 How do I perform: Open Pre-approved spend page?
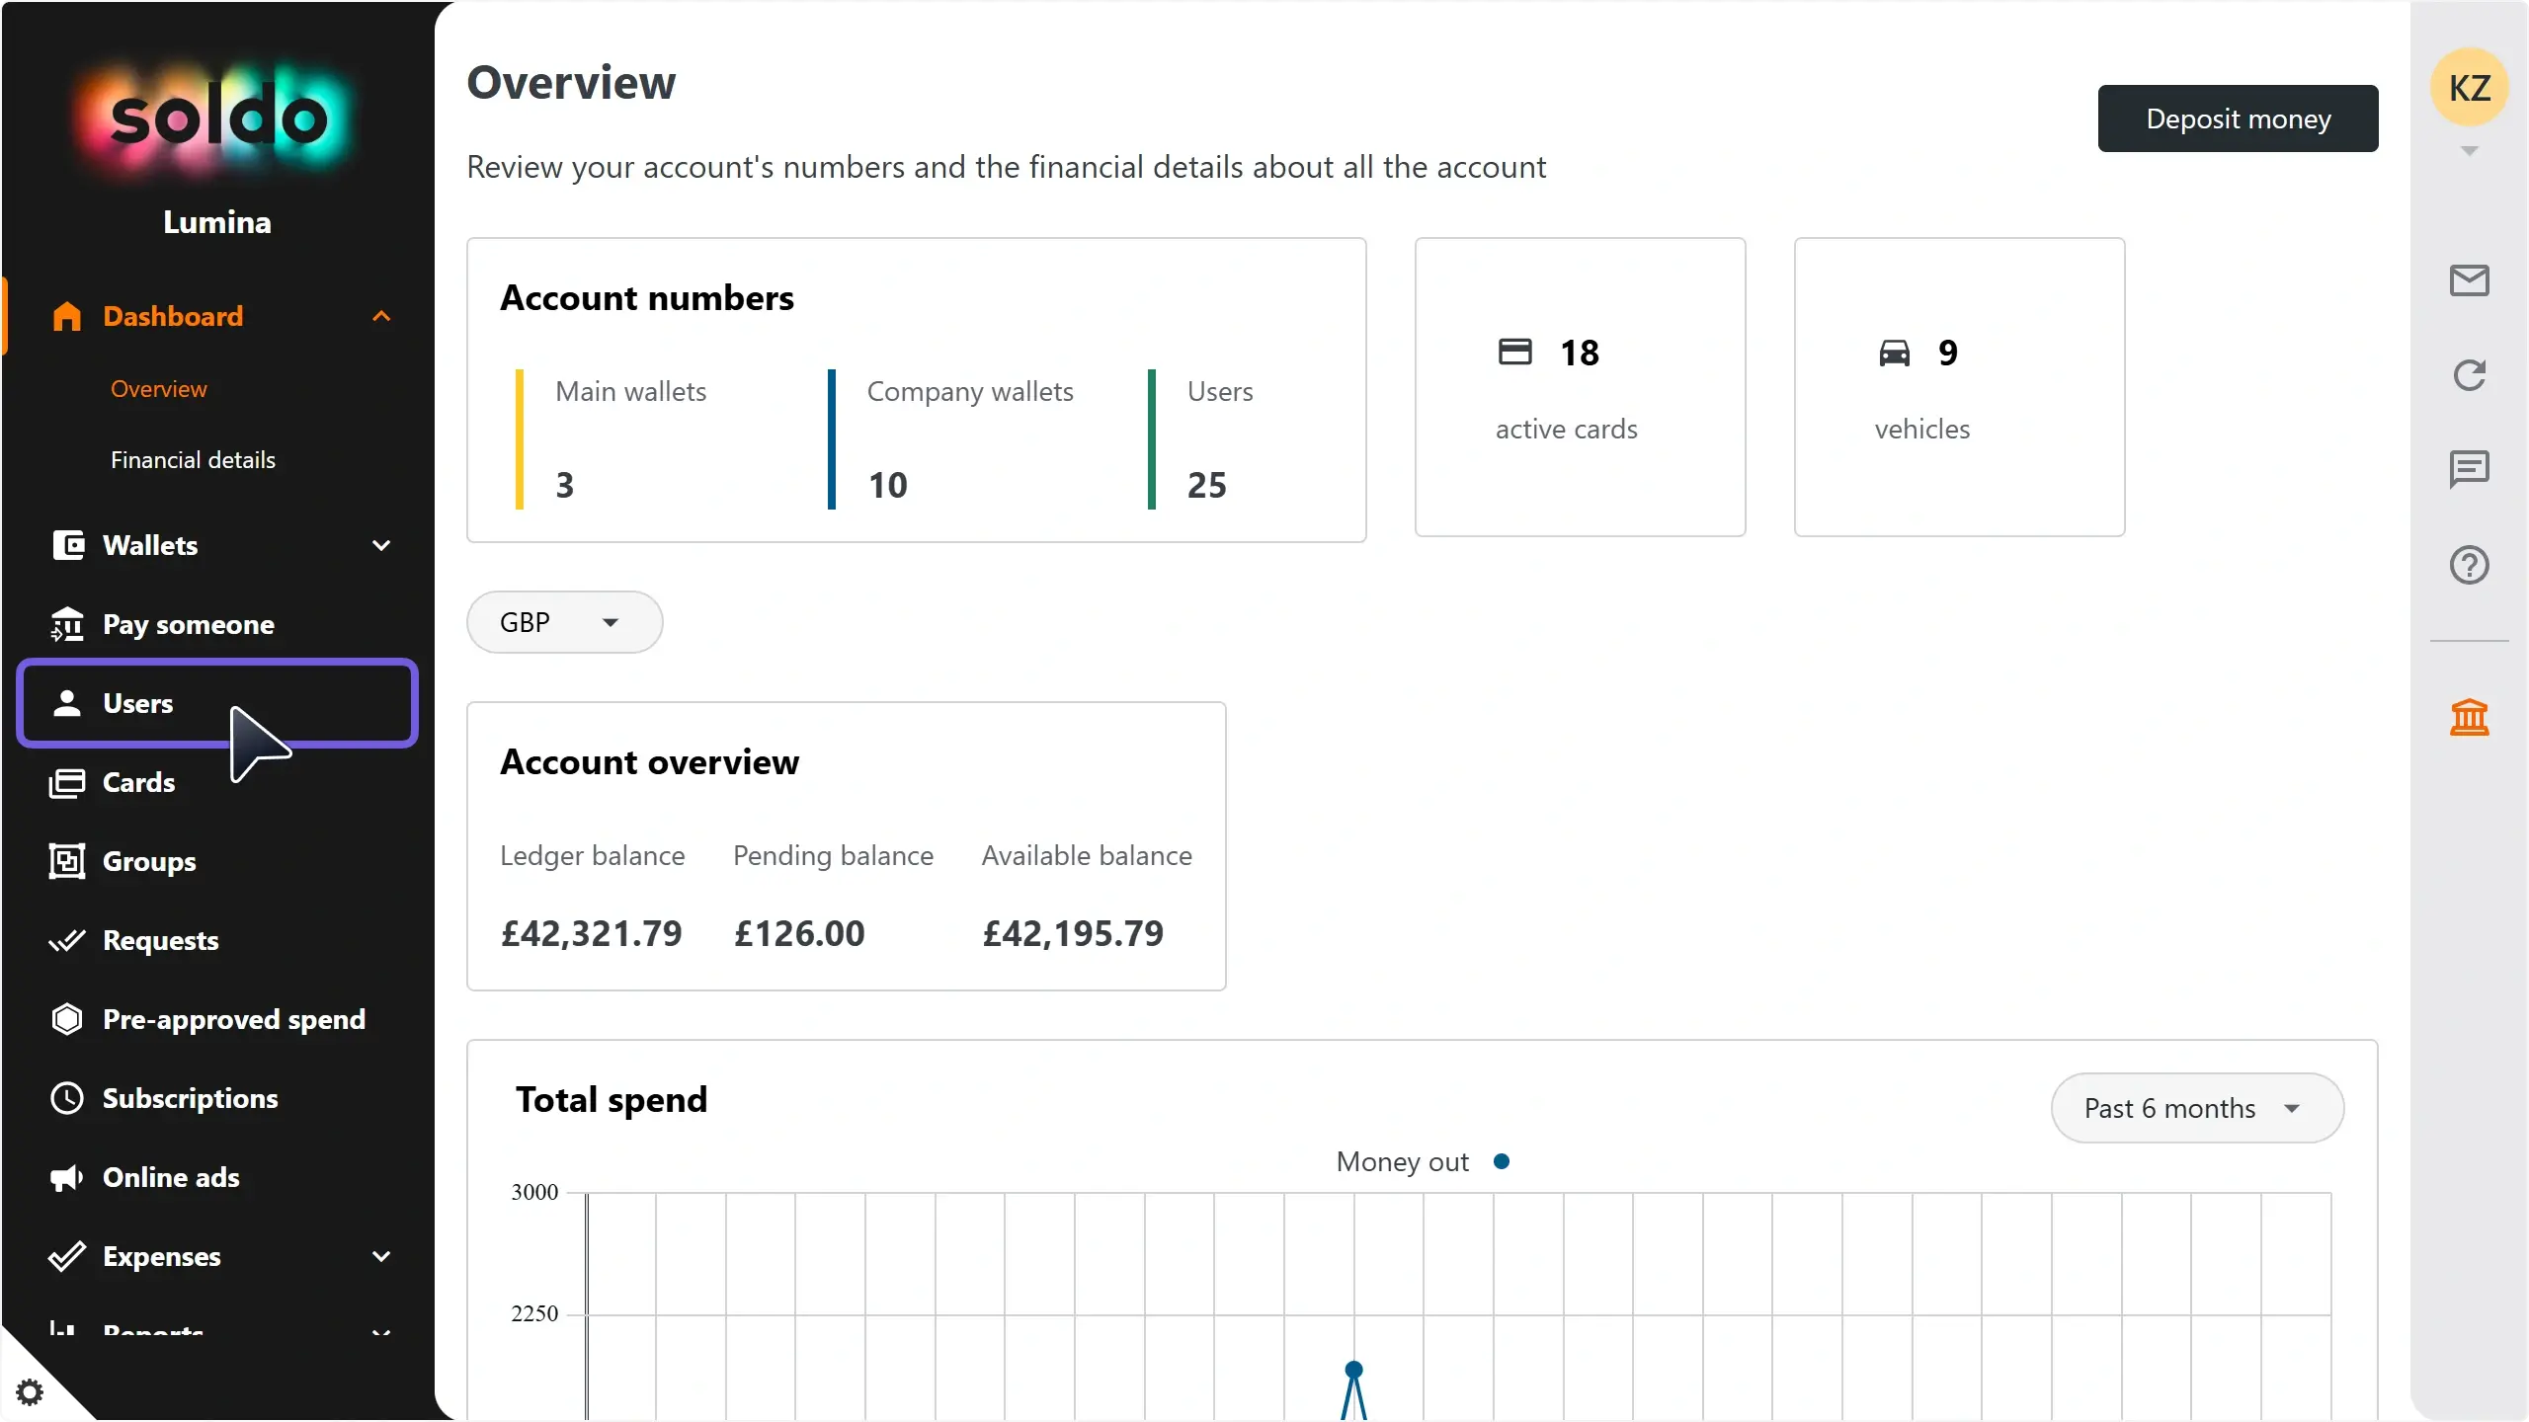[x=233, y=1019]
